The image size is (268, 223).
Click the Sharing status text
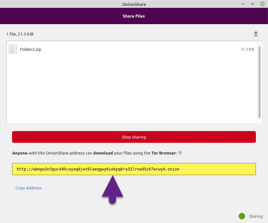(x=256, y=216)
